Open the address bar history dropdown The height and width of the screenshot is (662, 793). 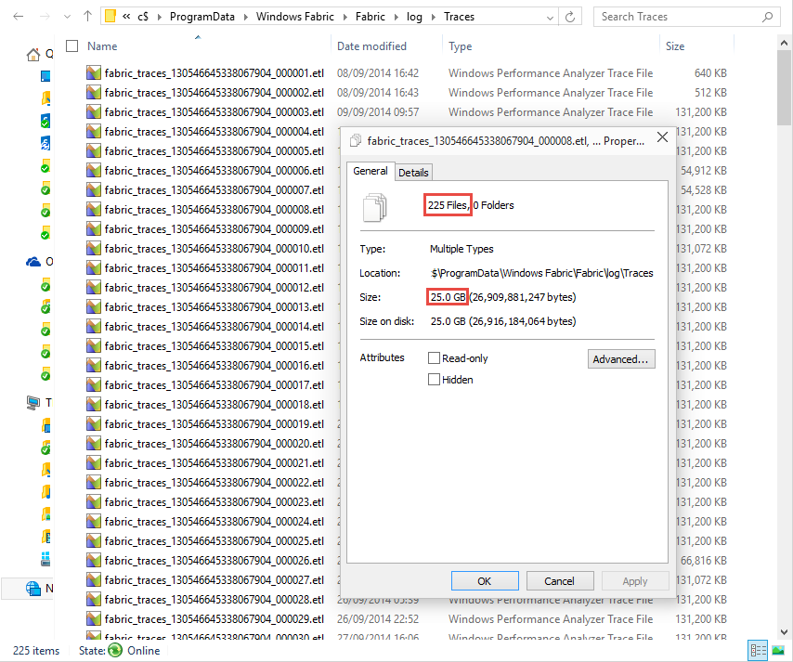point(551,18)
